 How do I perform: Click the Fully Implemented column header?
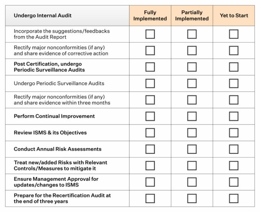coord(150,16)
